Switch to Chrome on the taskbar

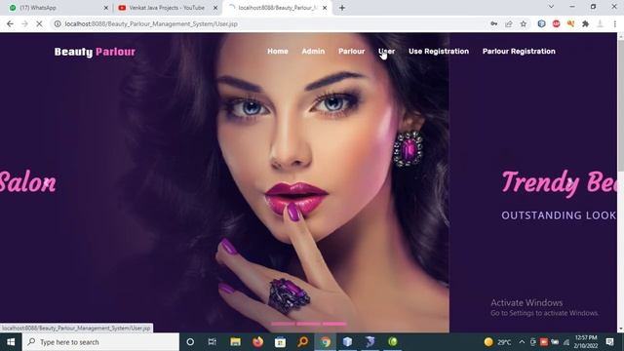pos(326,342)
